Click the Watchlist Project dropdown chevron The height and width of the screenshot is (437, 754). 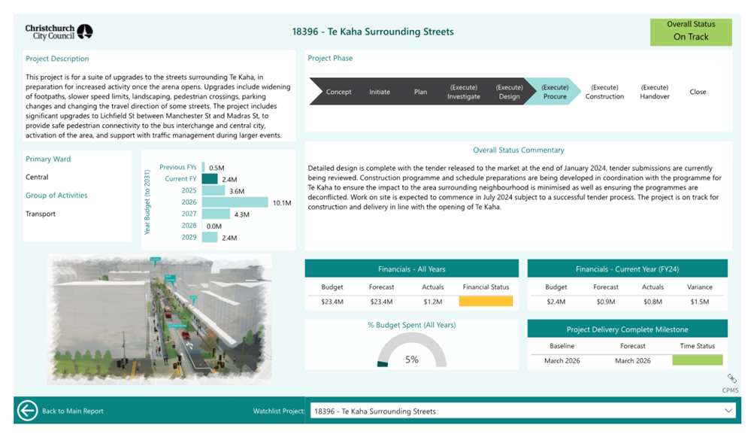tap(728, 411)
